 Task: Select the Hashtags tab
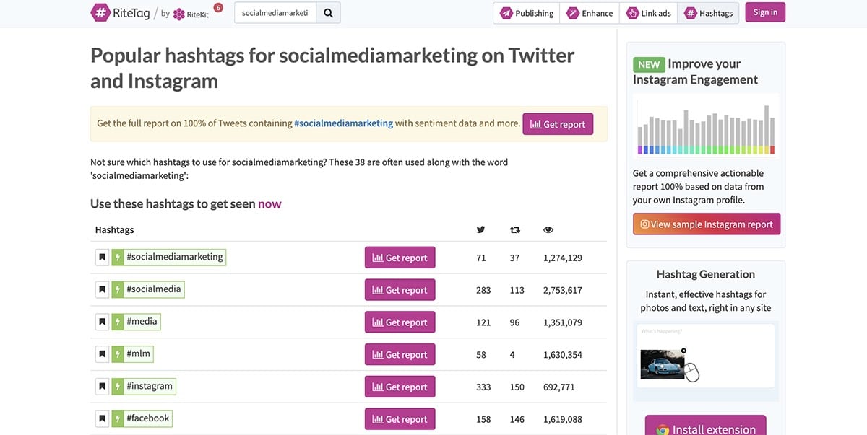tap(708, 13)
